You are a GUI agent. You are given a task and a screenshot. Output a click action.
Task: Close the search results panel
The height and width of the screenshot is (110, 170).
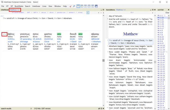click(x=103, y=108)
